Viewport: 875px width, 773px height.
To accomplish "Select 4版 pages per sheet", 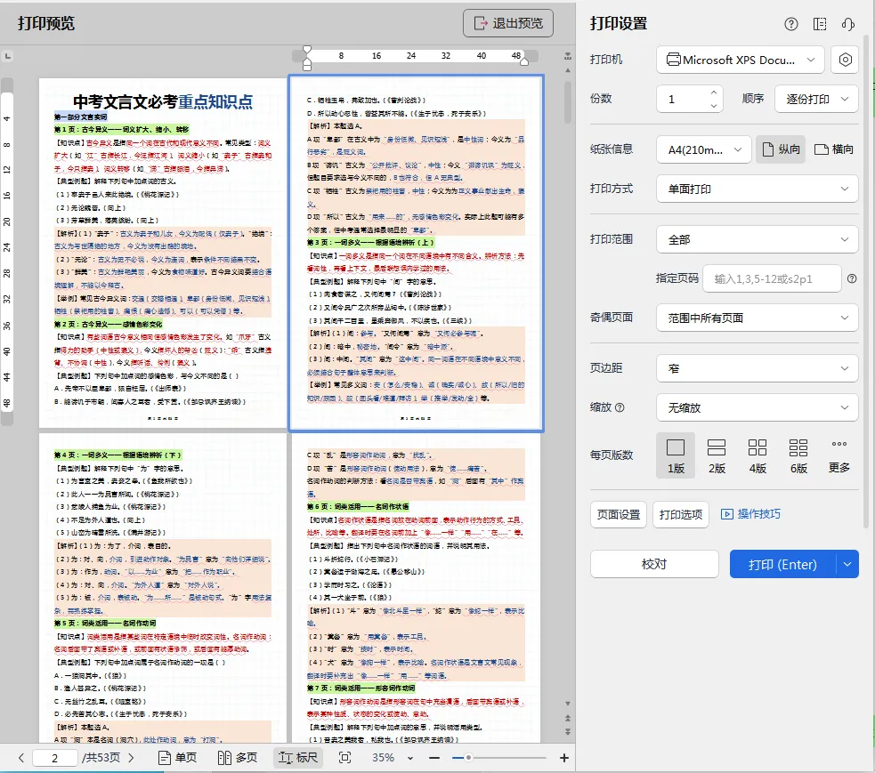I will pos(758,455).
